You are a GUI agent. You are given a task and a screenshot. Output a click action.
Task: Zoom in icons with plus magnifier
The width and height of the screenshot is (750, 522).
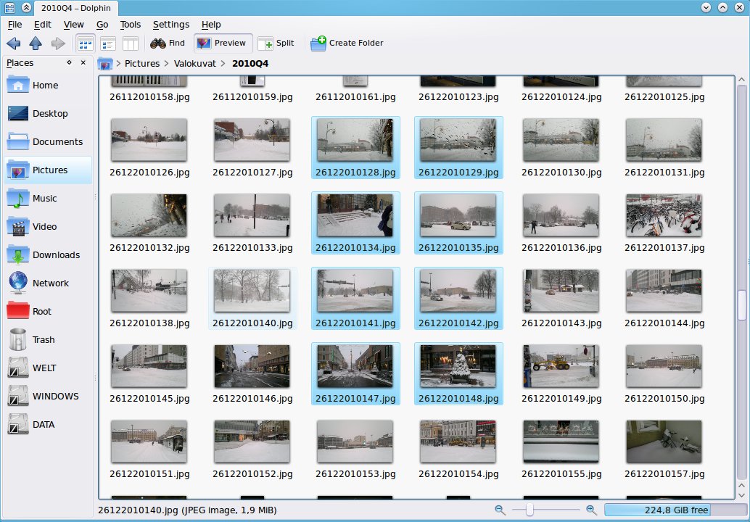[591, 510]
